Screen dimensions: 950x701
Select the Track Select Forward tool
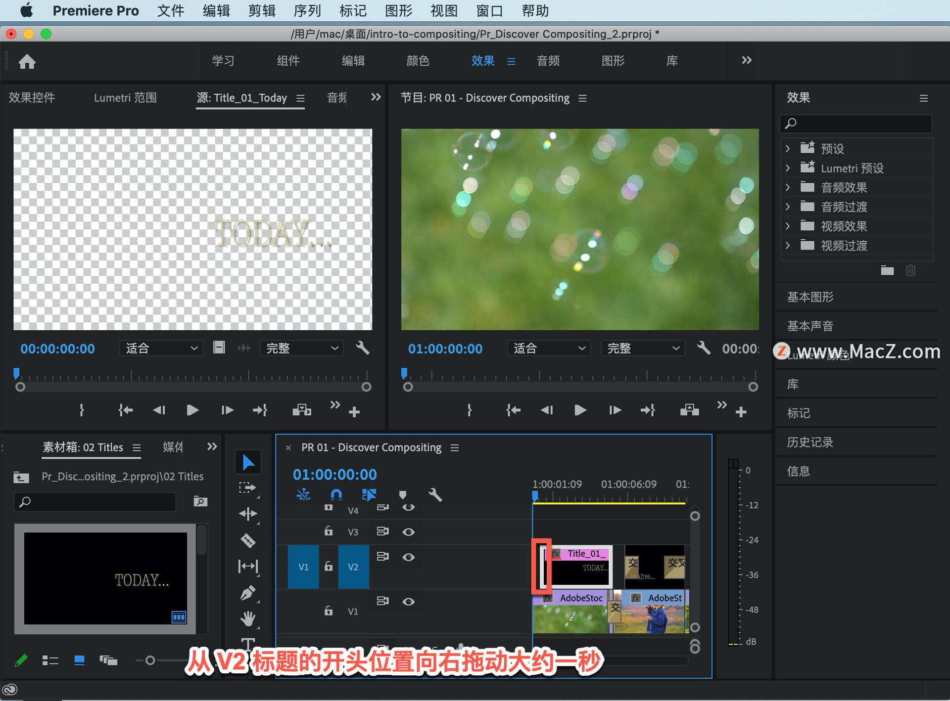point(247,488)
